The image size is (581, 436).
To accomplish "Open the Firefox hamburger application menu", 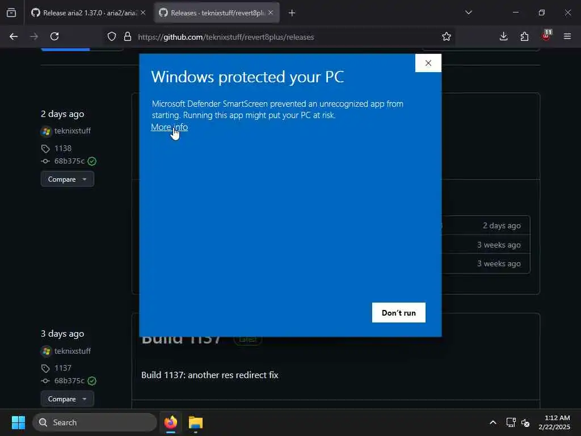I will [x=567, y=36].
